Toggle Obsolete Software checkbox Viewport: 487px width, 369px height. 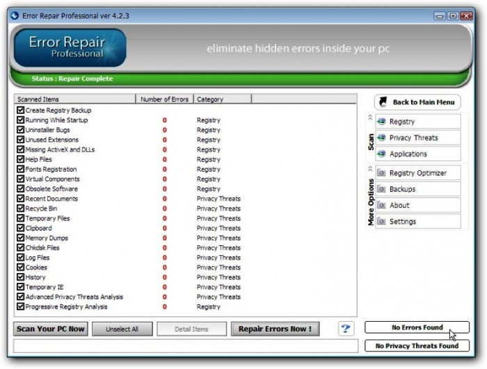pos(20,189)
